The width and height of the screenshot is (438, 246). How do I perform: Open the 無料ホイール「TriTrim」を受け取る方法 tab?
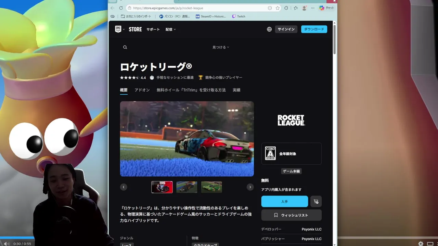tap(191, 90)
